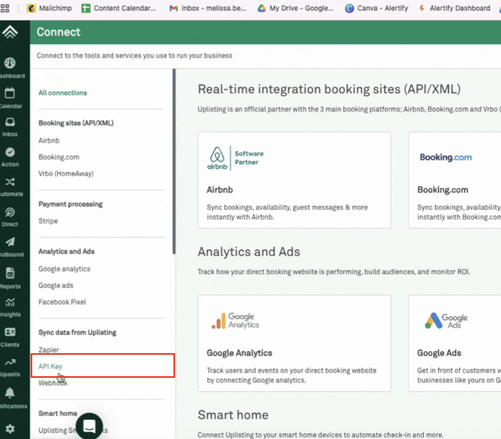Screen dimensions: 501x439
Task: Open the chat support bubble
Action: 90,426
